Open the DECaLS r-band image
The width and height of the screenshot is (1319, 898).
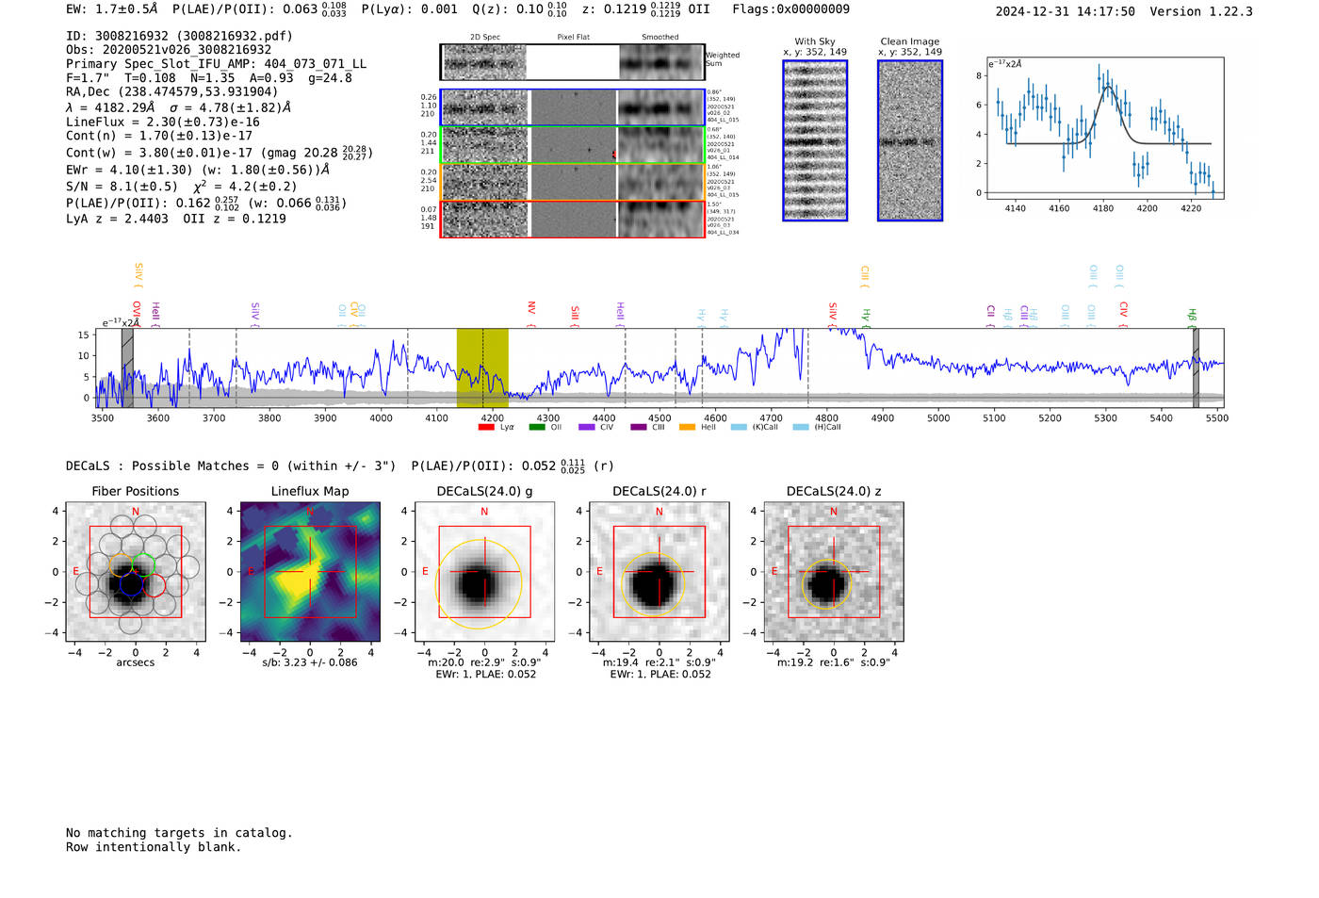pyautogui.click(x=659, y=572)
